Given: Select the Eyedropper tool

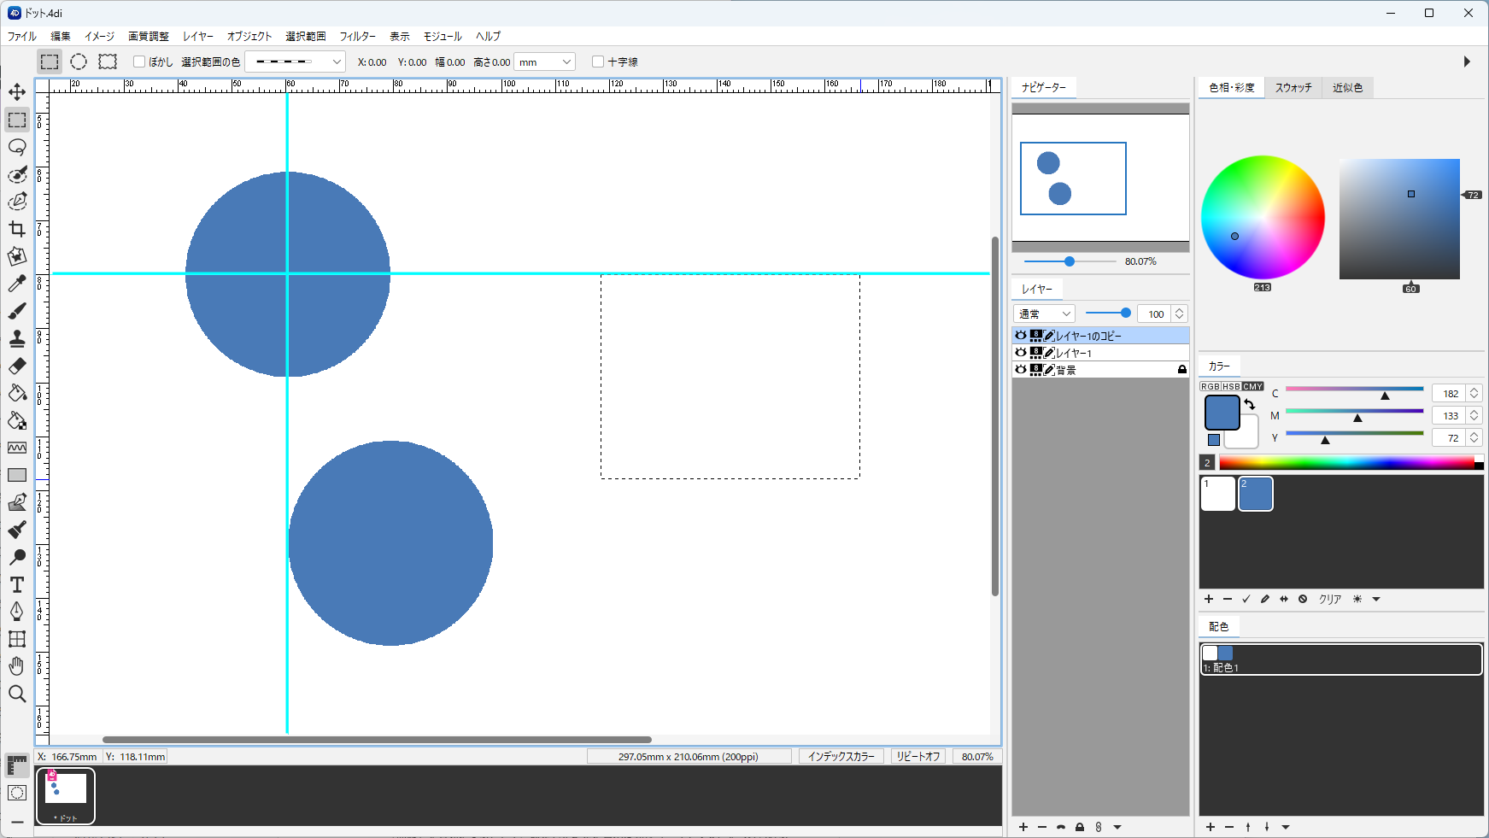Looking at the screenshot, I should (x=17, y=284).
